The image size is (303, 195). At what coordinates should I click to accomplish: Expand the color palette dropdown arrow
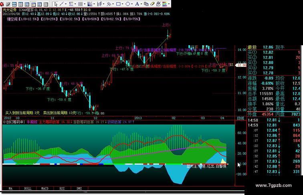pos(169,4)
